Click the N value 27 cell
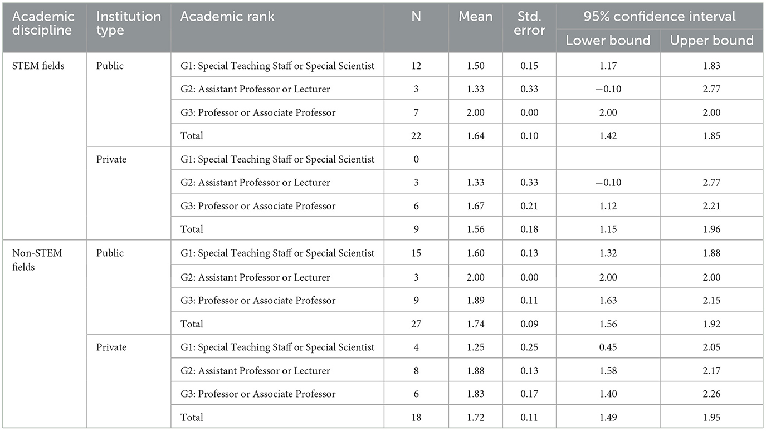This screenshot has width=766, height=431. pos(416,324)
